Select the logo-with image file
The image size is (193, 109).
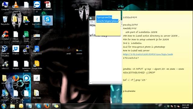click(37, 21)
